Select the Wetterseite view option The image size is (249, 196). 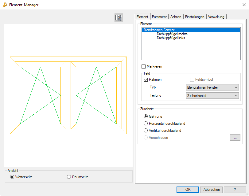(x=12, y=177)
